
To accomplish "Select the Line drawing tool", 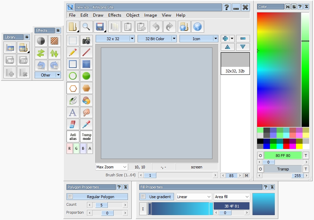I will pyautogui.click(x=86, y=53).
